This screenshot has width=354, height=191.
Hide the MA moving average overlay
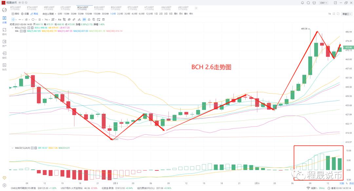(21, 31)
